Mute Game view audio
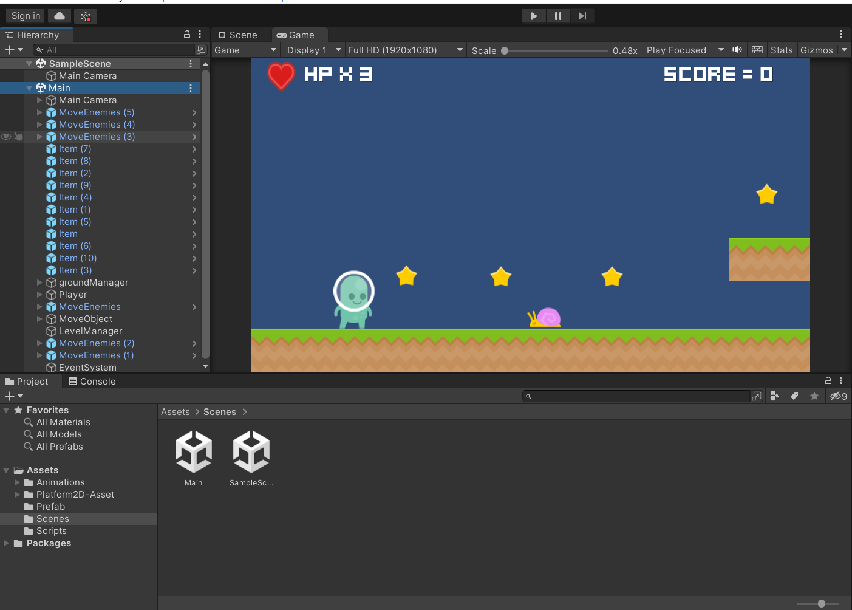This screenshot has width=852, height=610. tap(737, 50)
